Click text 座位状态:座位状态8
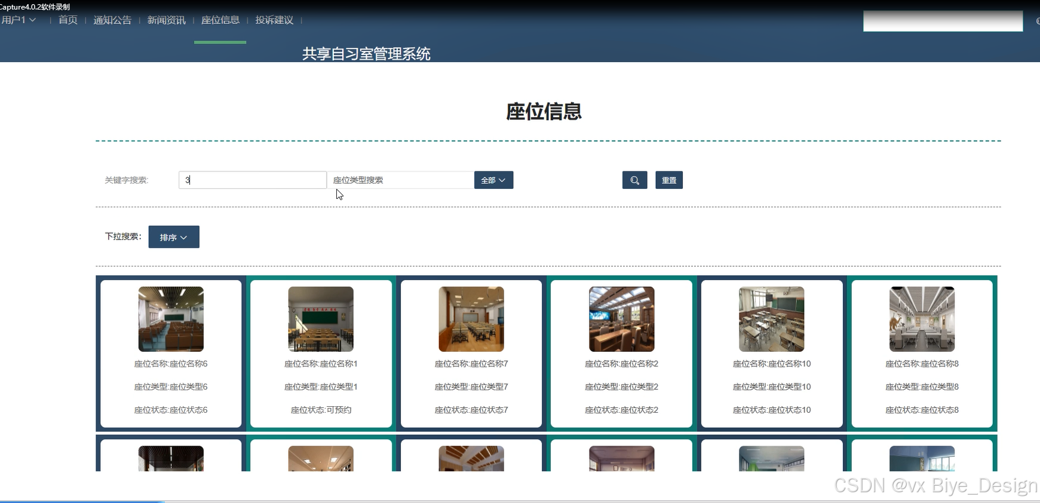The width and height of the screenshot is (1040, 503). pos(922,410)
